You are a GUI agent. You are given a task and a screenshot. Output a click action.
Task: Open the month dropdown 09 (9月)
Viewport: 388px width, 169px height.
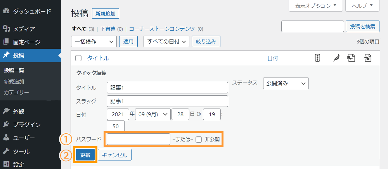(153, 114)
